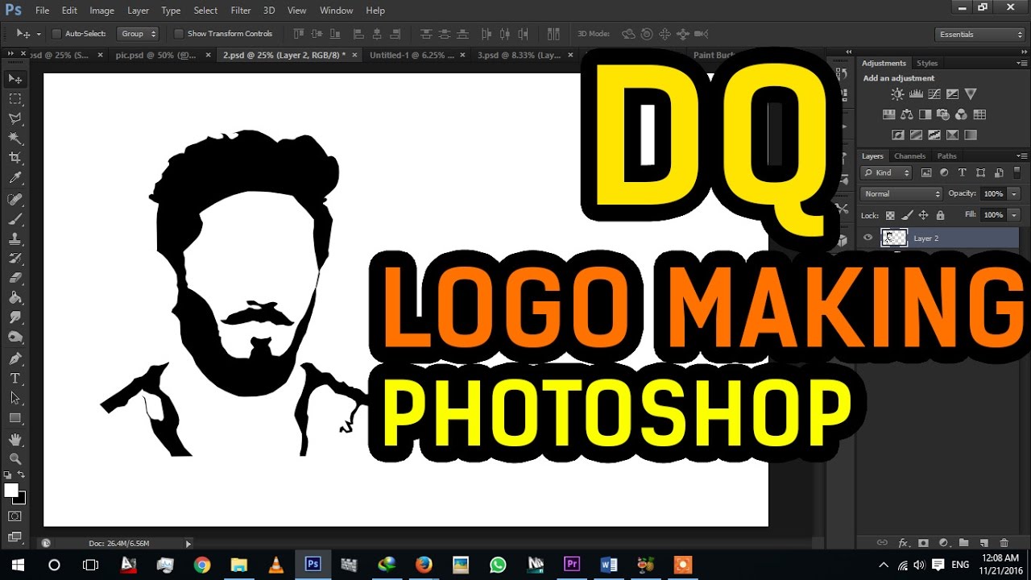Select the Type tool in the toolbar
The image size is (1031, 580).
coord(15,377)
